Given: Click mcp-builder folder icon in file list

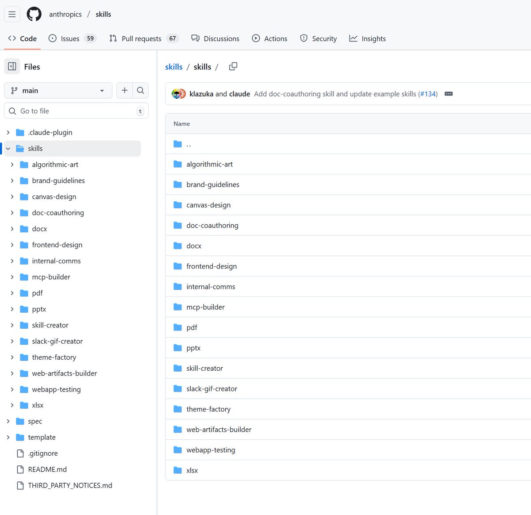Looking at the screenshot, I should pos(178,307).
